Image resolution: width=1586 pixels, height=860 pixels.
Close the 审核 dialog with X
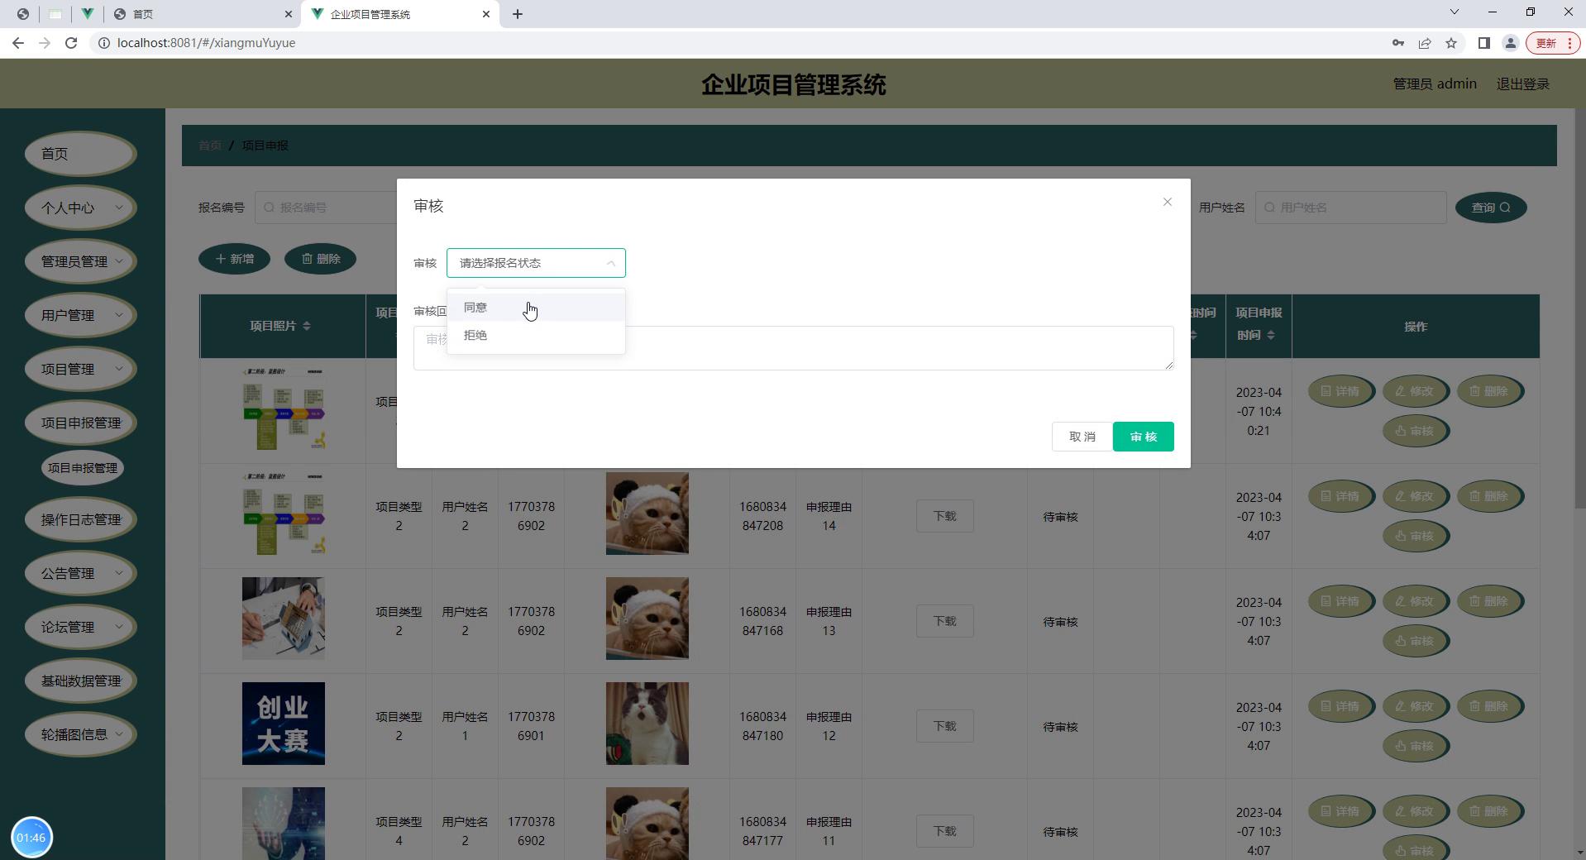[1168, 202]
